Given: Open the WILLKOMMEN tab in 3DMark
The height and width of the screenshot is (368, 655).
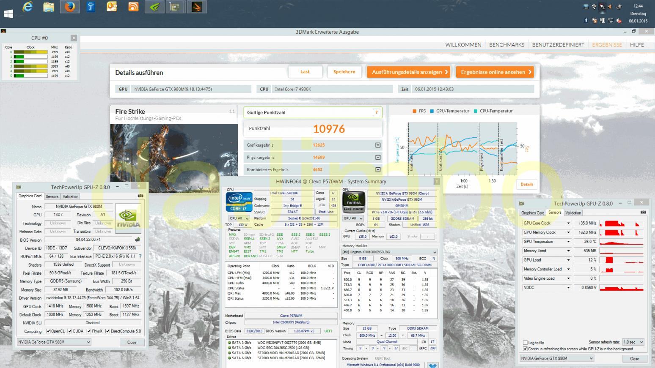Looking at the screenshot, I should coord(463,45).
